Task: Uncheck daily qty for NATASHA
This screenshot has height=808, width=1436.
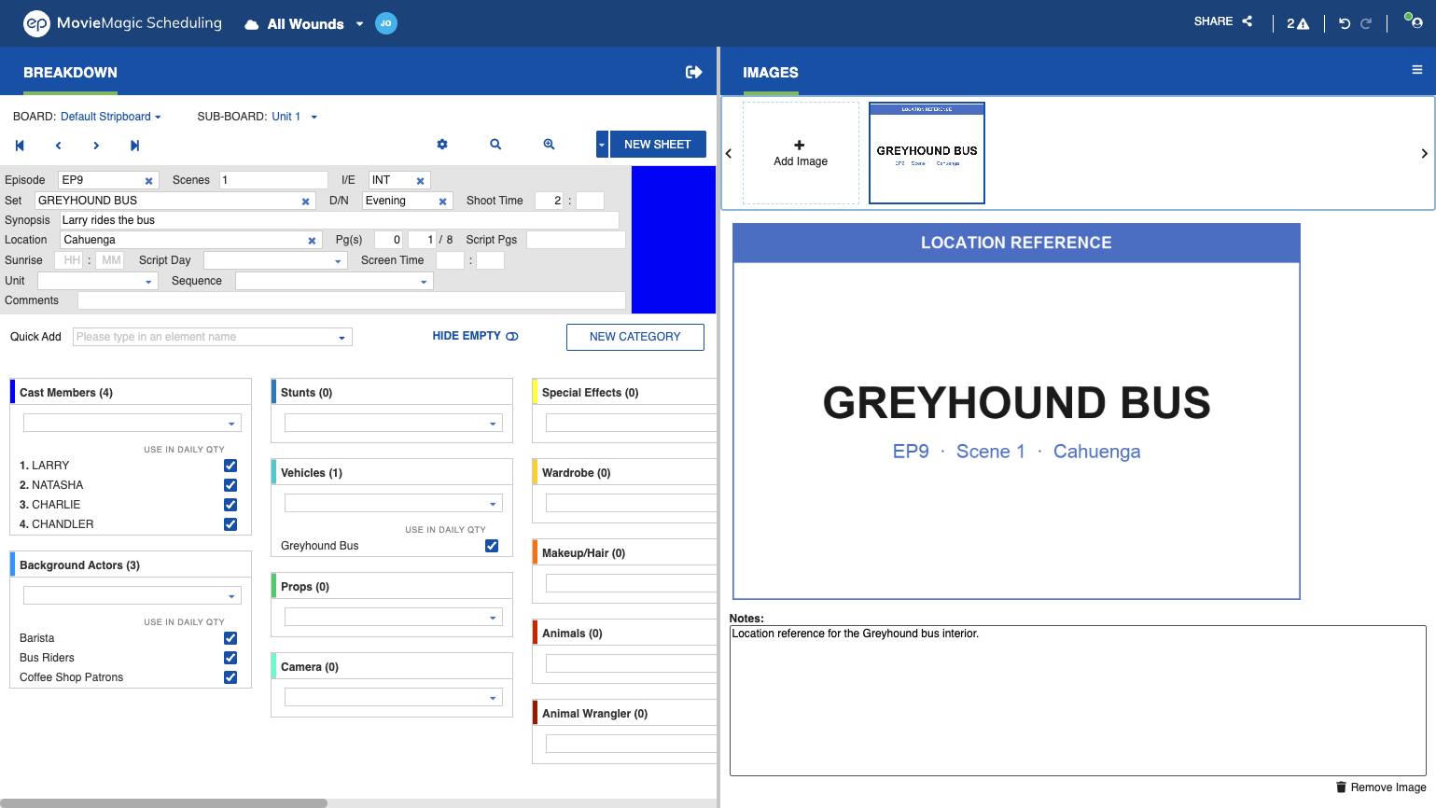Action: tap(230, 485)
